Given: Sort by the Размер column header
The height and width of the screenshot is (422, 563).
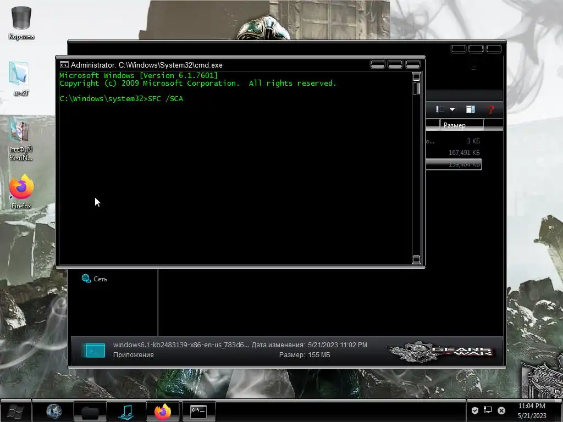Looking at the screenshot, I should (x=461, y=125).
